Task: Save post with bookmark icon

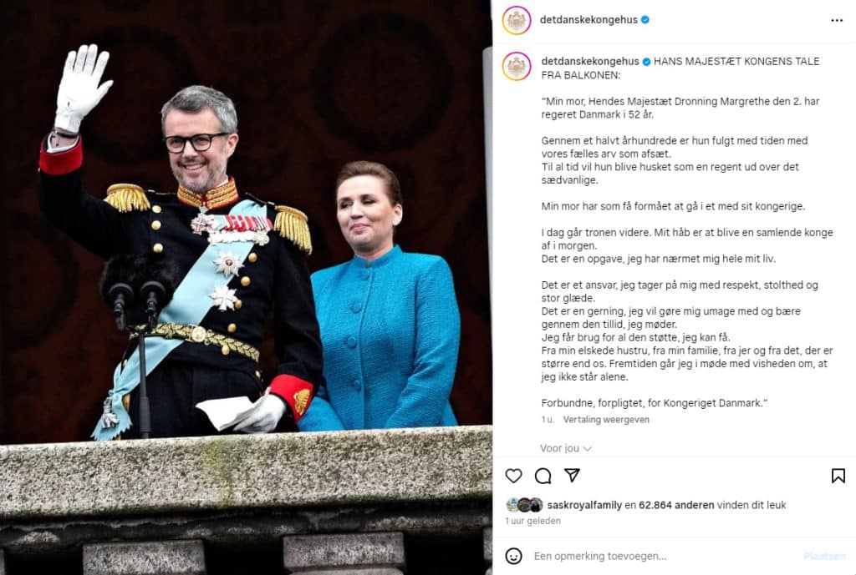Action: 838,476
